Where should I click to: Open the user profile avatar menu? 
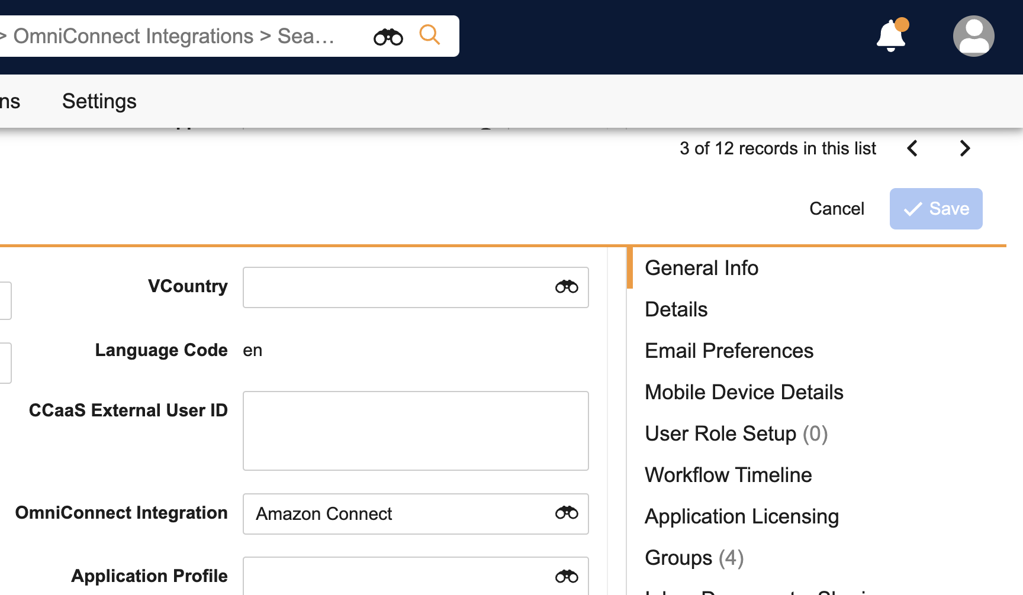(x=973, y=36)
